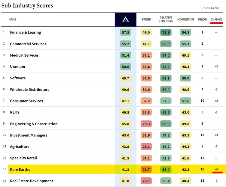Click Investment Managers composite 45.0

126,135
